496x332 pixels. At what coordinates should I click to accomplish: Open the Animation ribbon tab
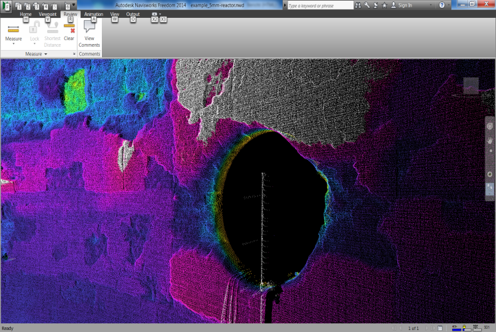tap(94, 13)
